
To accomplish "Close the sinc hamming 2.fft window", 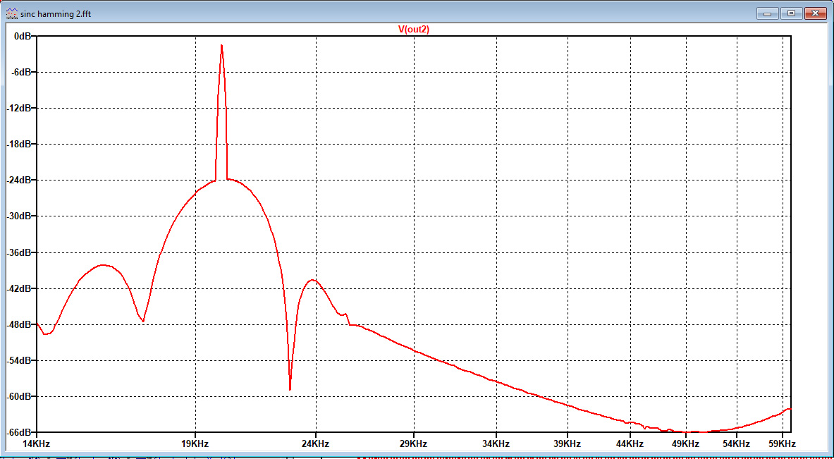I will tap(816, 13).
